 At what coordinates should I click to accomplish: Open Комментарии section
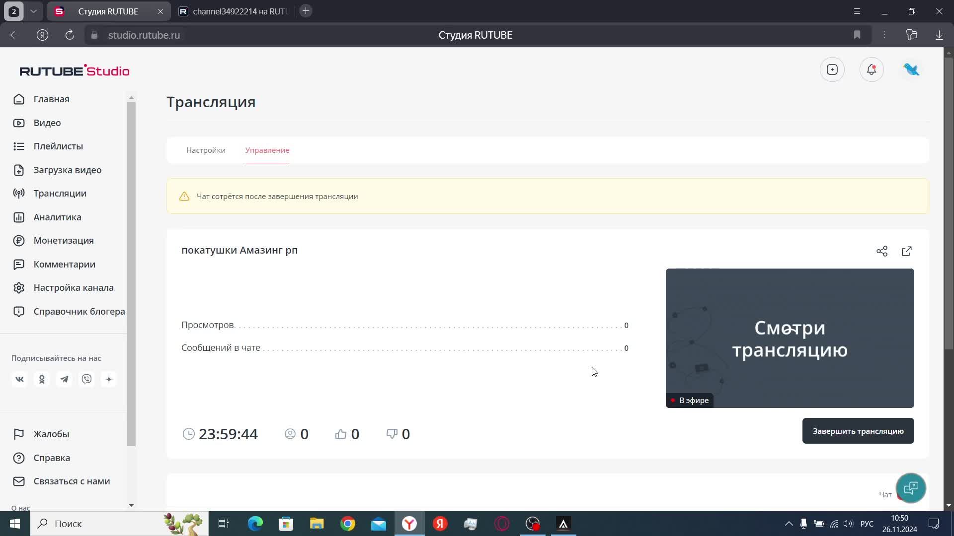click(54, 265)
